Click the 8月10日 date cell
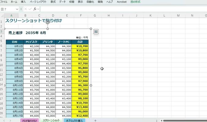The width and height of the screenshot is (207, 122). [x=15, y=85]
